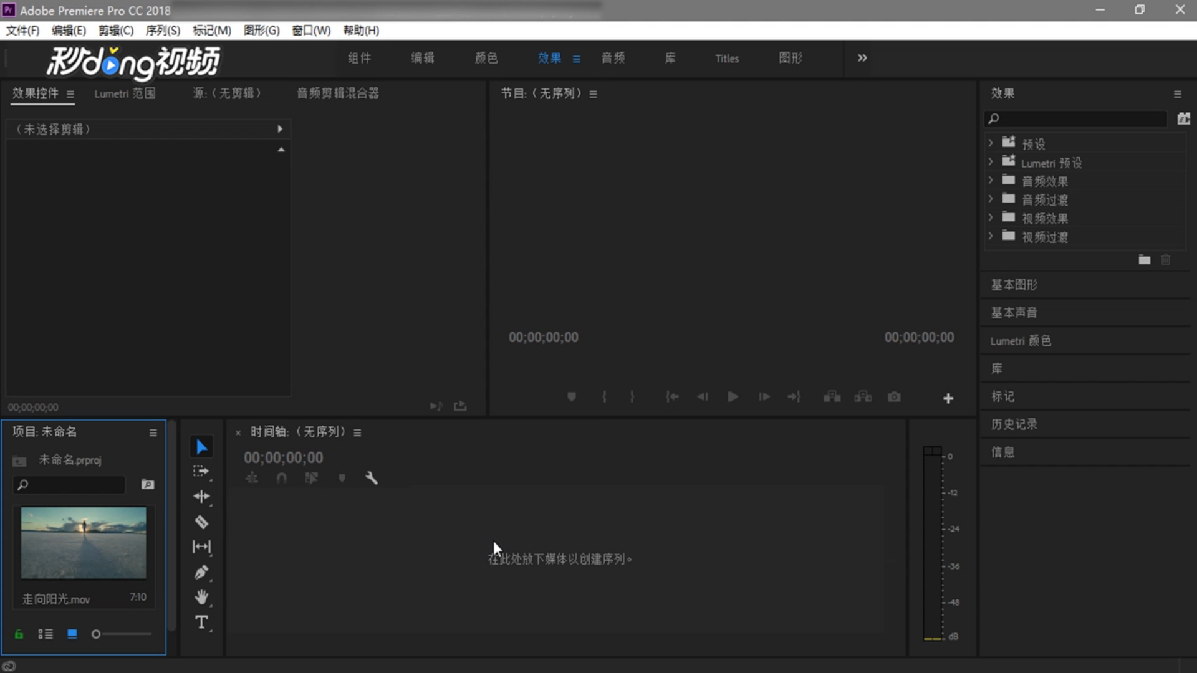Select the 走向阳光.mov clip thumbnail
This screenshot has height=673, width=1197.
[84, 543]
